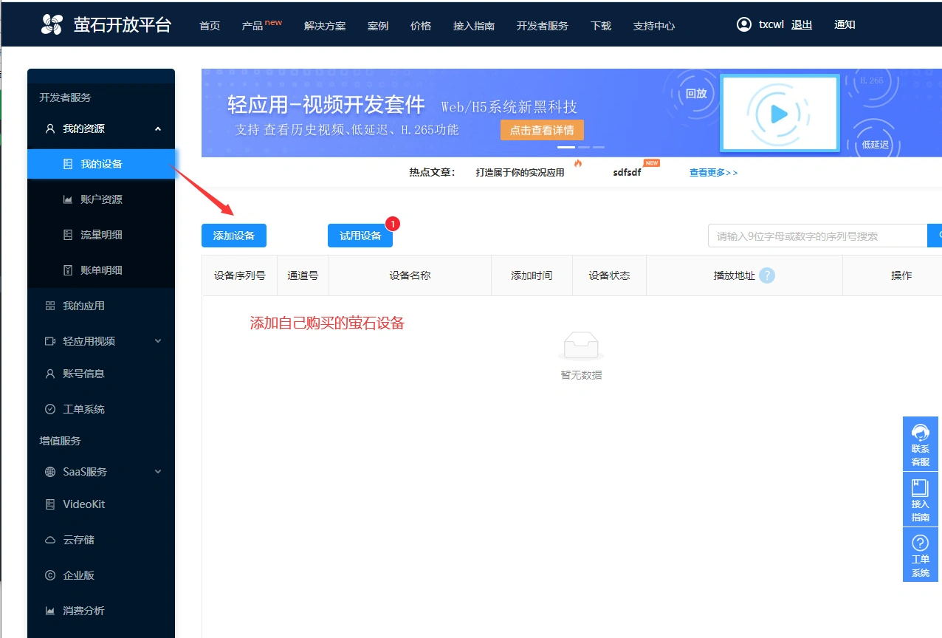Click the globe icon beside SaaS服务
Viewport: 942px width, 638px height.
(x=50, y=472)
